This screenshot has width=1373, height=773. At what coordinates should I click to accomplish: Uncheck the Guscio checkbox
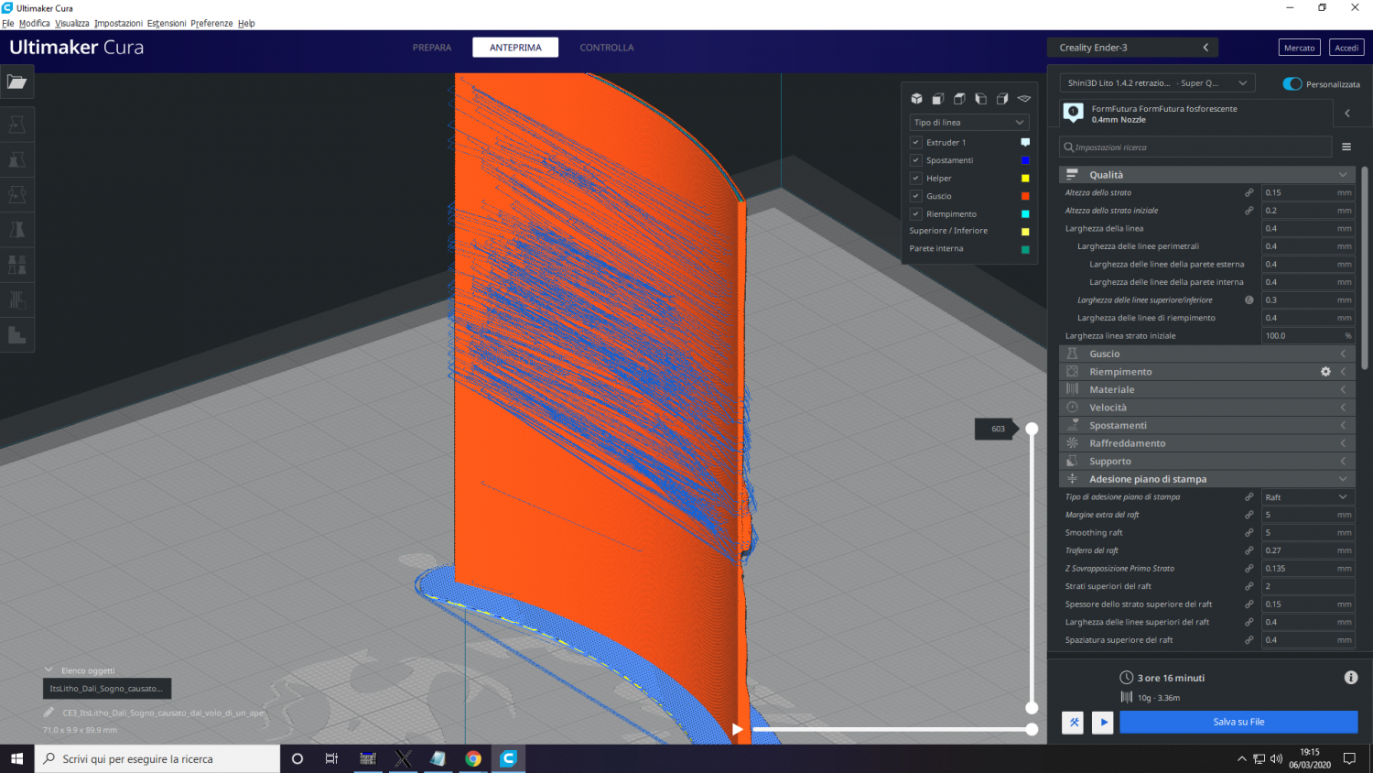coord(915,196)
